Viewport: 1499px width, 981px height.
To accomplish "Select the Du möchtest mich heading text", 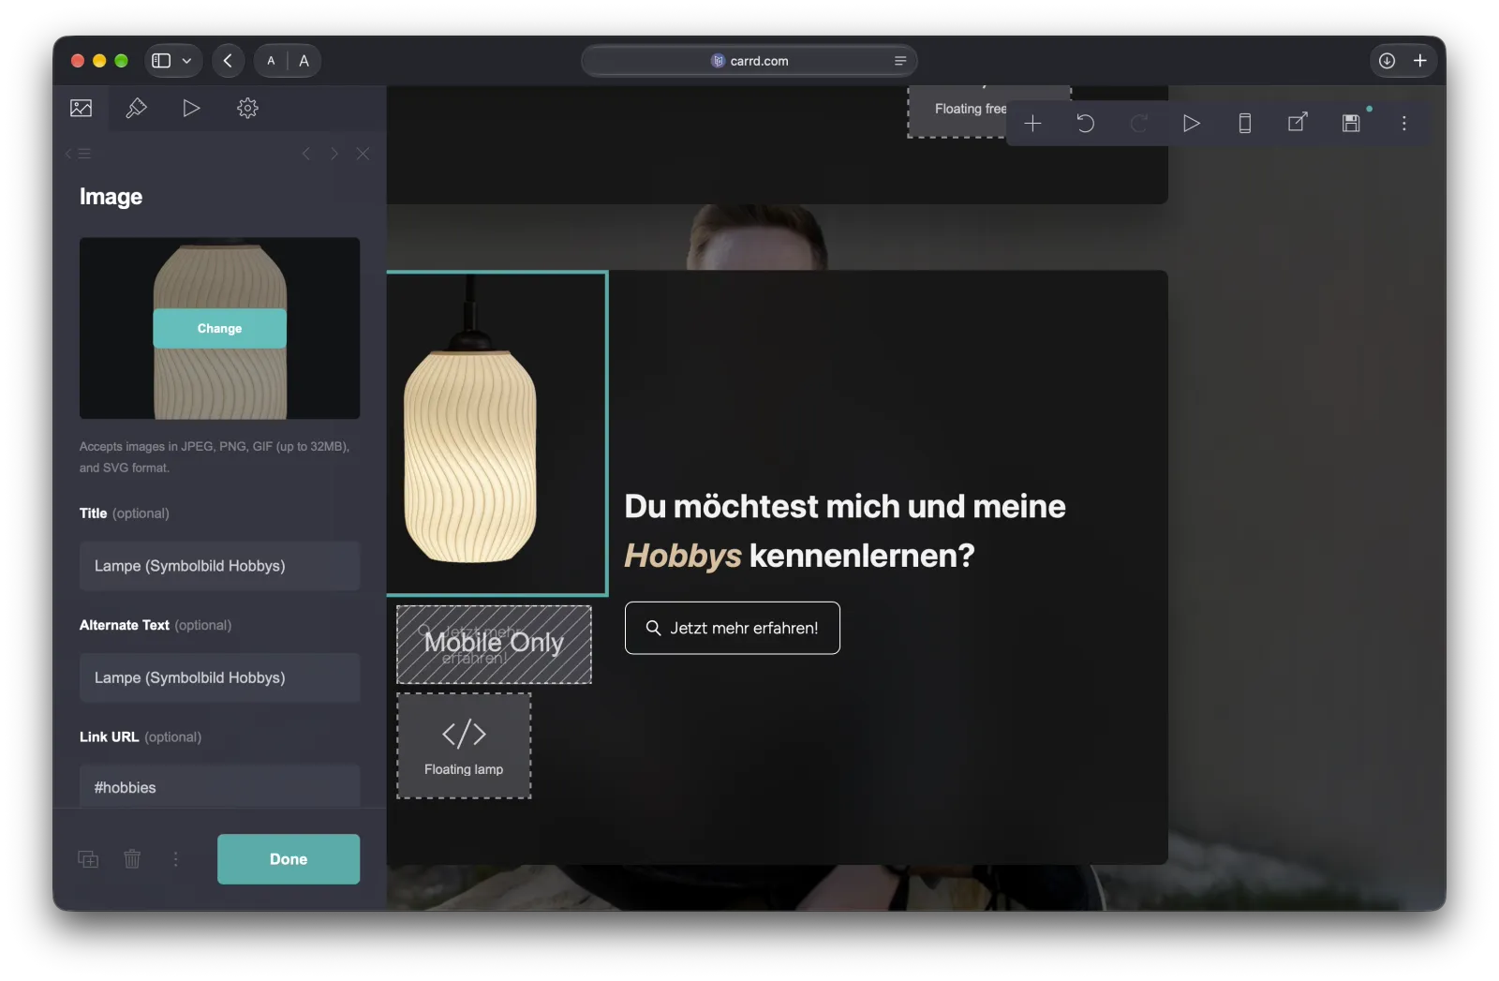I will tap(845, 530).
